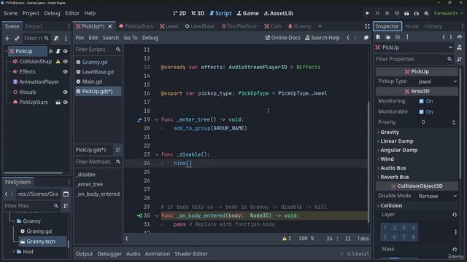The image size is (467, 262).
Task: Open the script attached to PickUp node
Action: pos(58,52)
